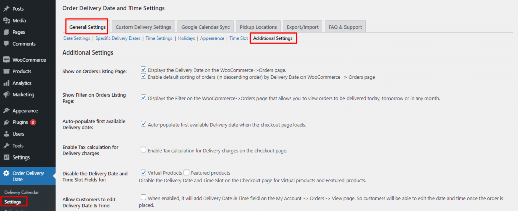
Task: Open the FAQ & Support tab
Action: [345, 27]
